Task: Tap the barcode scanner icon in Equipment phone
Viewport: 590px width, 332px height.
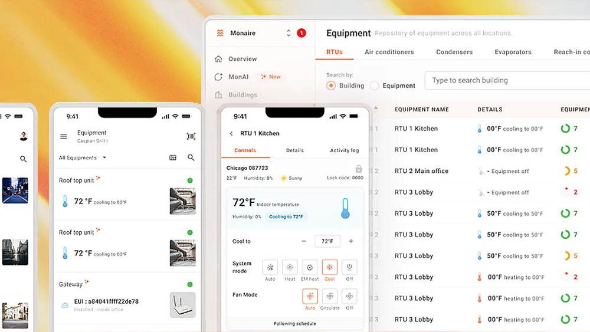Action: 191,136
